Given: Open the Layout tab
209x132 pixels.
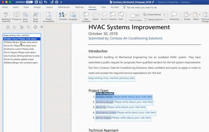Looking at the screenshot, I should pos(49,7).
